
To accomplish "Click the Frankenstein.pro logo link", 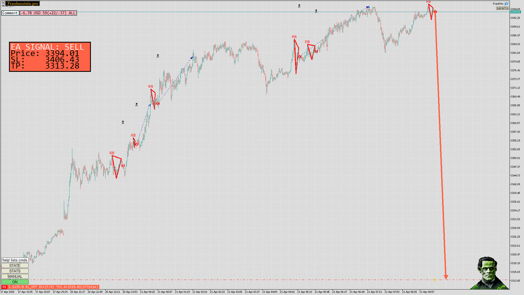I will 23,4.
